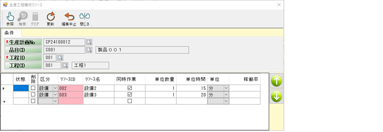Click the 生産計画No input field

(64, 42)
